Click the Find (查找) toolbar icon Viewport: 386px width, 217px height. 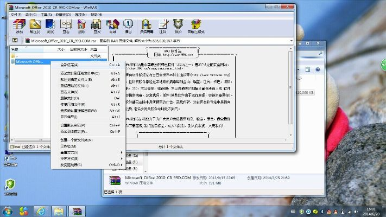(97, 25)
